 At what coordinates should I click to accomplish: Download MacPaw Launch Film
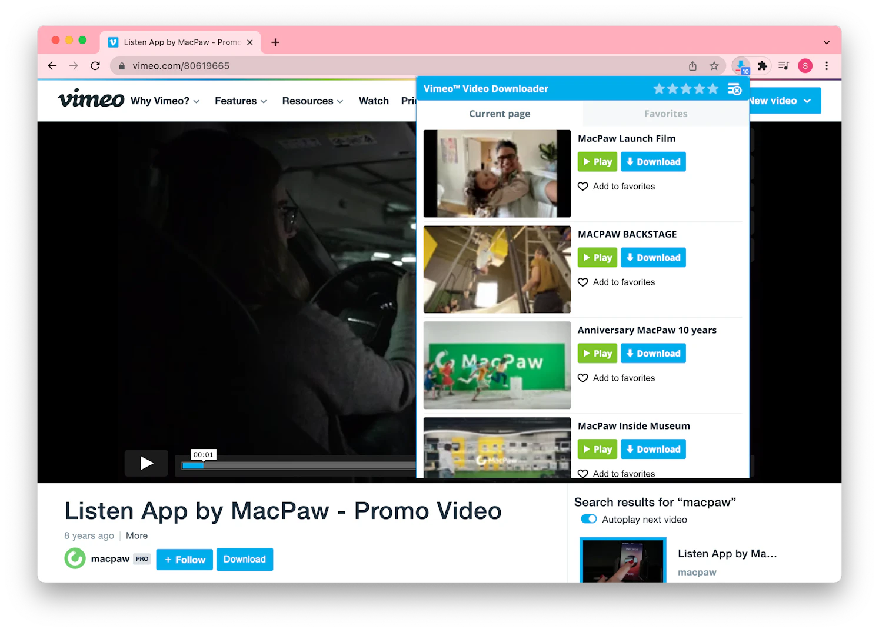click(653, 162)
